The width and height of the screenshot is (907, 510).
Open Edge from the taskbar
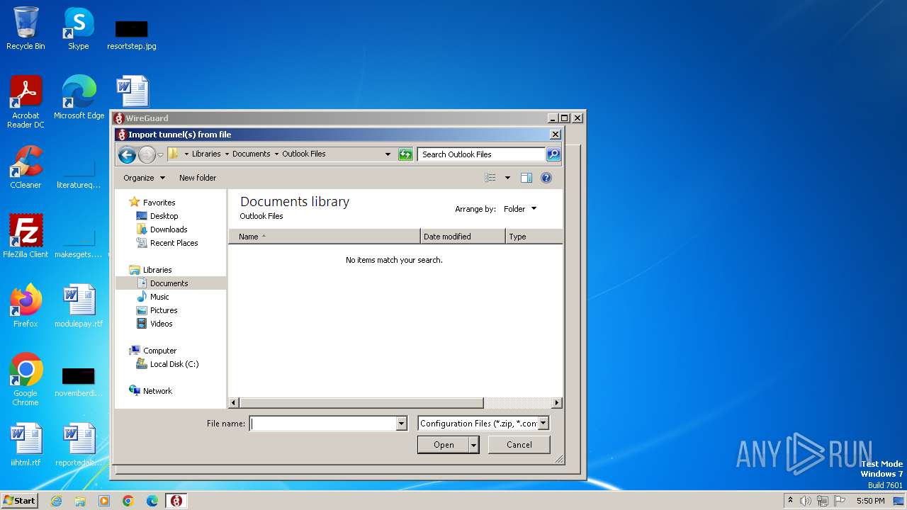[152, 501]
